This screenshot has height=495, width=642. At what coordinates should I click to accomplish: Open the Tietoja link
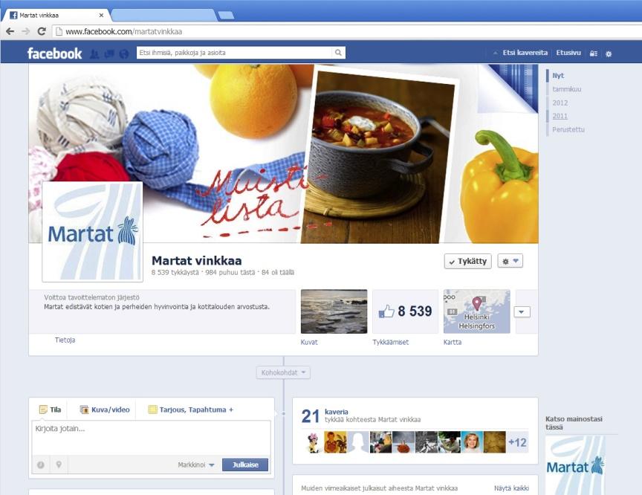point(65,340)
